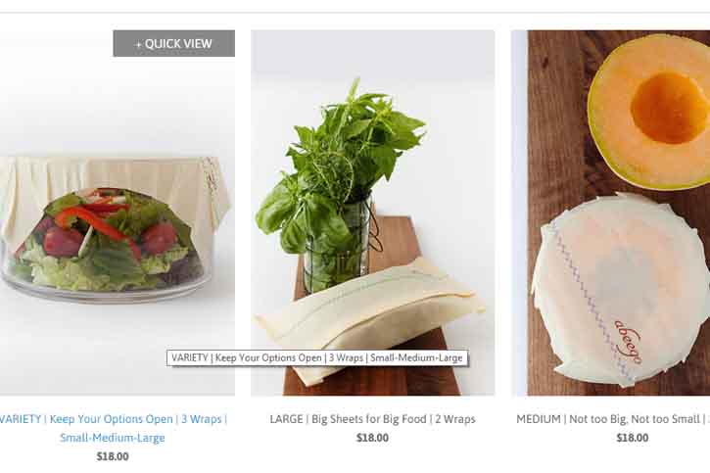Select the basil in glass product thumbnail
Image resolution: width=710 pixels, height=473 pixels.
pyautogui.click(x=373, y=213)
